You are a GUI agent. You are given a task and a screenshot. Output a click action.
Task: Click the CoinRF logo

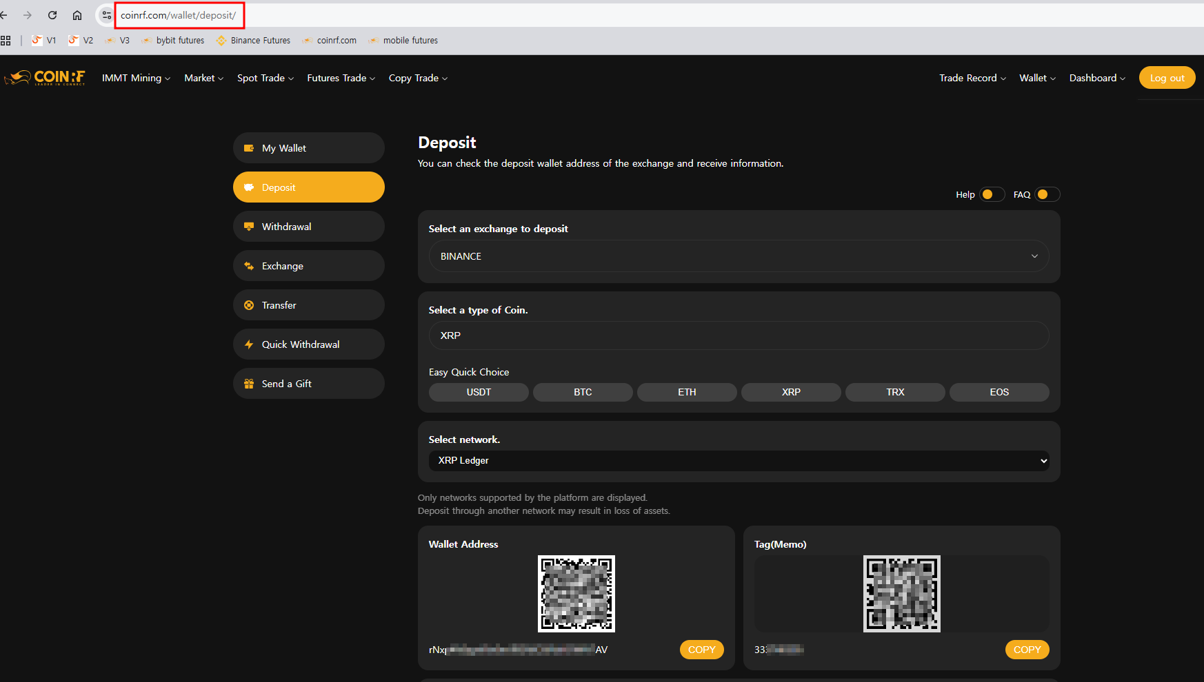click(46, 78)
